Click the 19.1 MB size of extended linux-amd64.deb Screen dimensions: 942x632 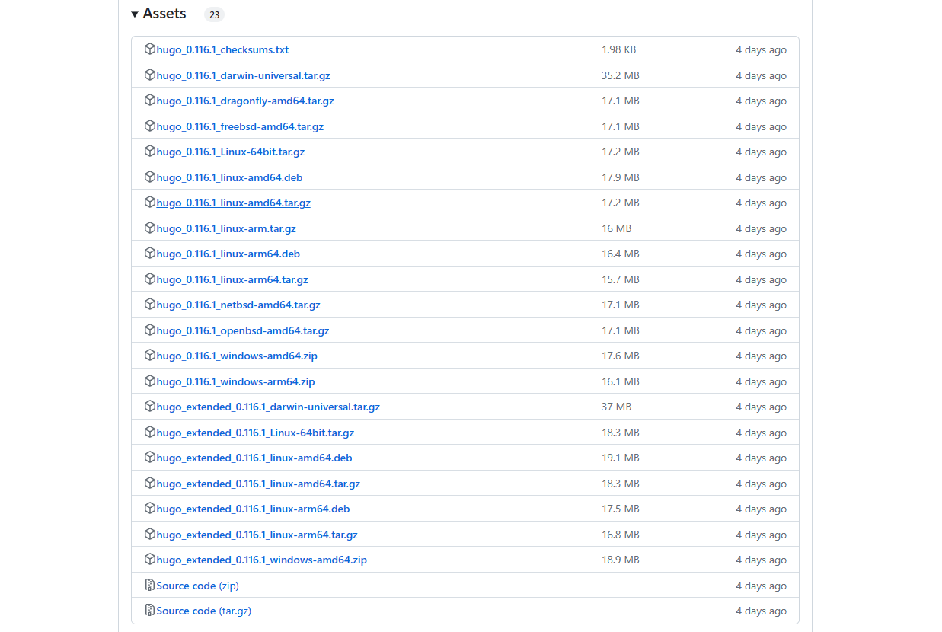[x=621, y=458]
